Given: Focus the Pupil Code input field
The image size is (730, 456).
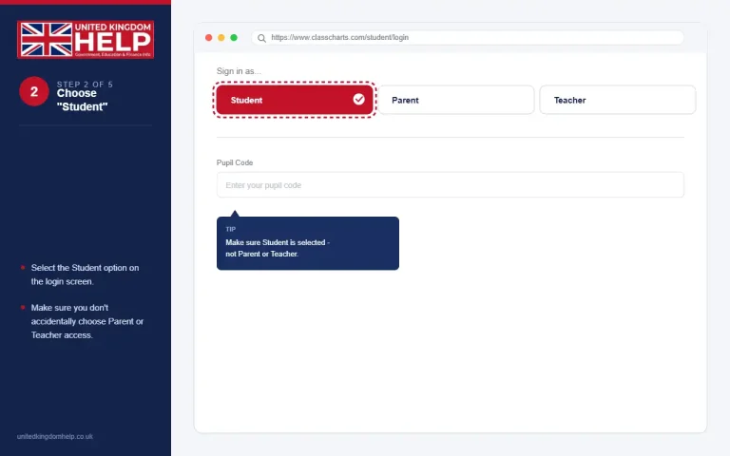Looking at the screenshot, I should 451,184.
